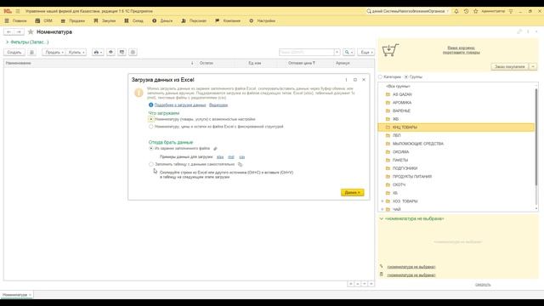This screenshot has width=544, height=306.
Task: Expand the Фильтры section
Action: pos(27,42)
